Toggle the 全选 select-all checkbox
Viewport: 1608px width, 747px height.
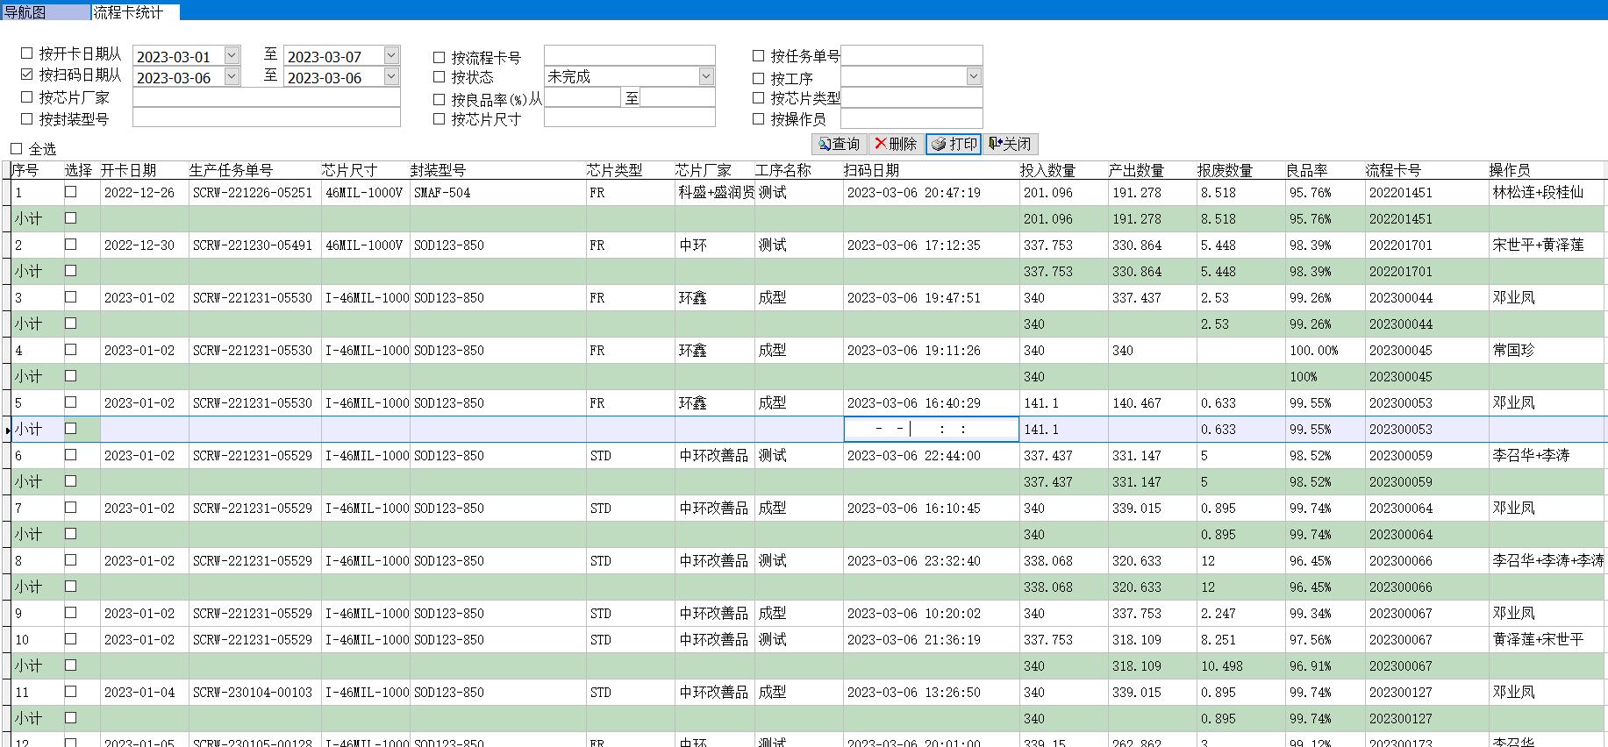[17, 149]
